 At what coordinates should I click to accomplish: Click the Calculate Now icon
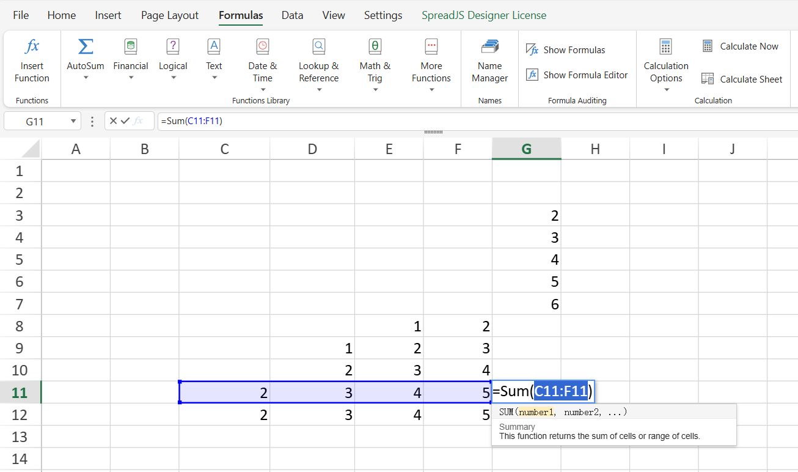708,46
